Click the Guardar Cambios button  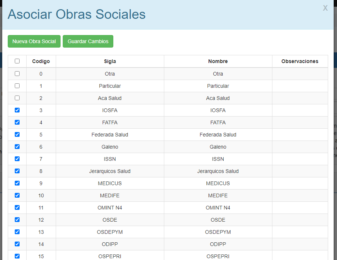click(88, 41)
